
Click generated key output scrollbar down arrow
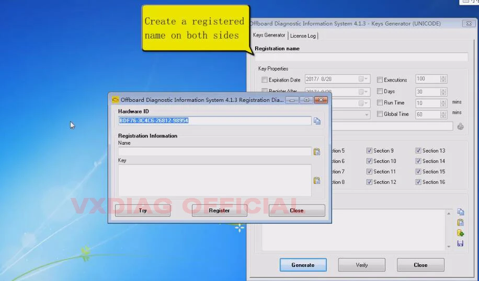(449, 247)
